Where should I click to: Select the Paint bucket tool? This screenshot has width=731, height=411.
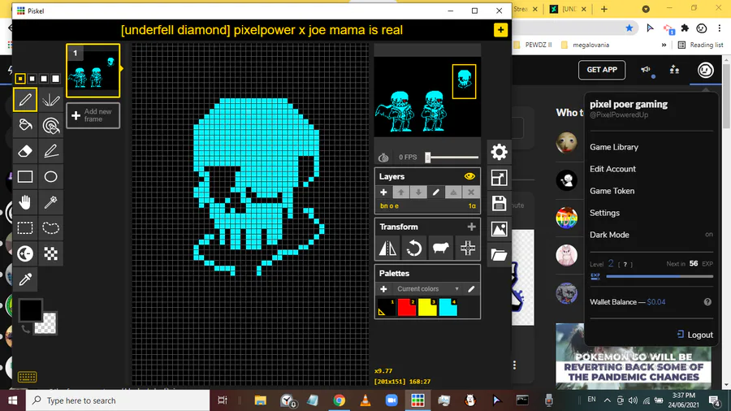click(x=25, y=125)
